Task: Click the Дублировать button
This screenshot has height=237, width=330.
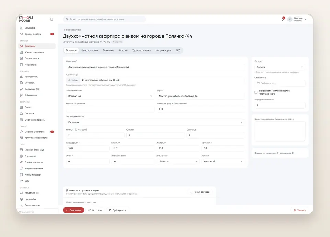Action: [x=118, y=210]
